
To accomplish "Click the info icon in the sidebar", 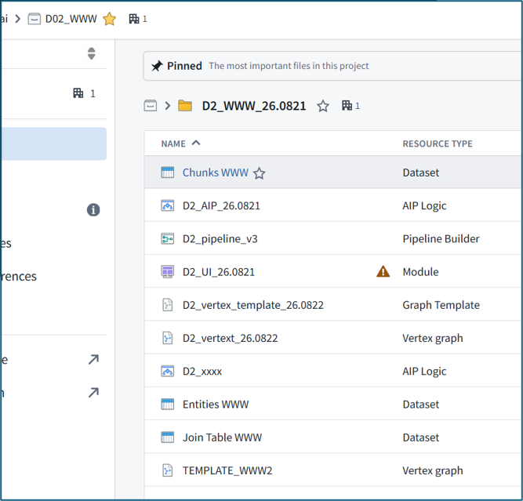I will 93,210.
